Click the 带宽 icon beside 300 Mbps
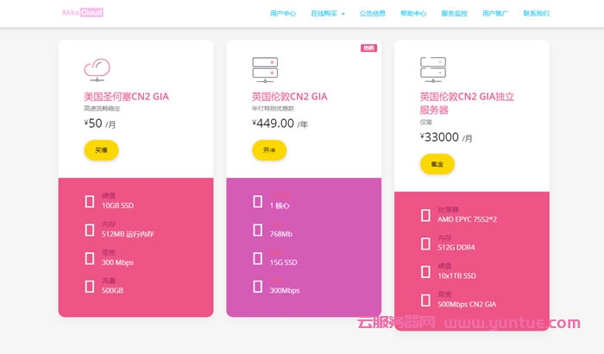This screenshot has width=604, height=354. point(90,257)
